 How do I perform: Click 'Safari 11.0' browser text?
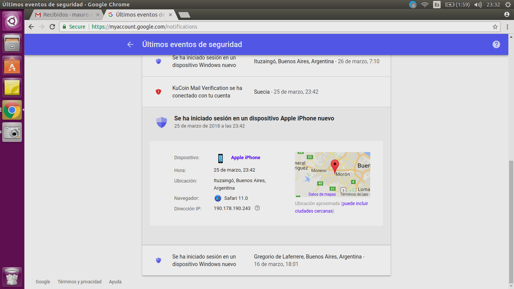(x=236, y=198)
